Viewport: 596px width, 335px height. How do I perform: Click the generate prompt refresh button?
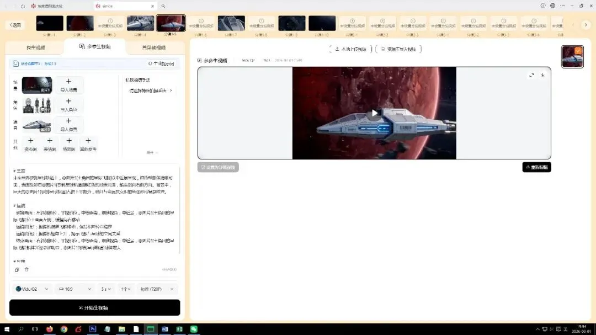(x=161, y=63)
